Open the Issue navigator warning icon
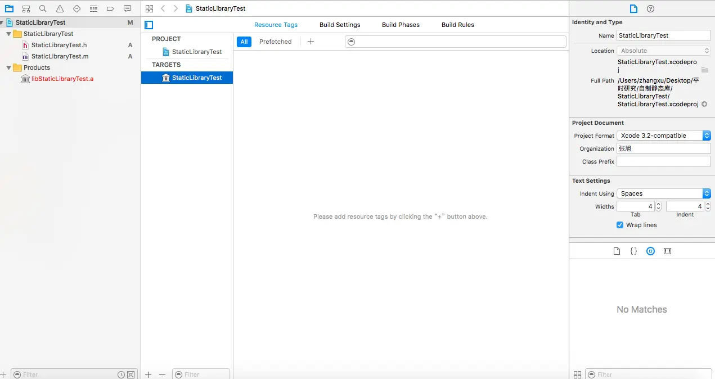 [x=60, y=9]
